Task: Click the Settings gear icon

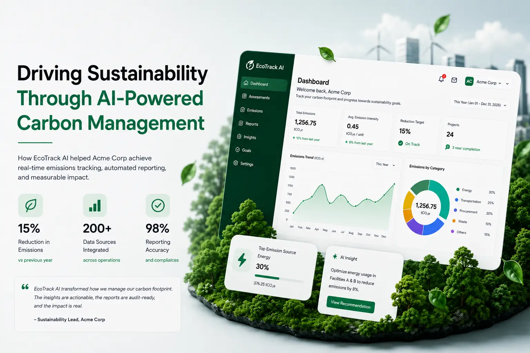Action: coord(236,163)
